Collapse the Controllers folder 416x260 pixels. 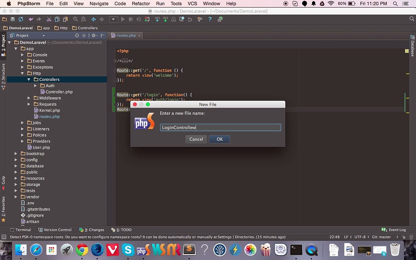[x=29, y=79]
